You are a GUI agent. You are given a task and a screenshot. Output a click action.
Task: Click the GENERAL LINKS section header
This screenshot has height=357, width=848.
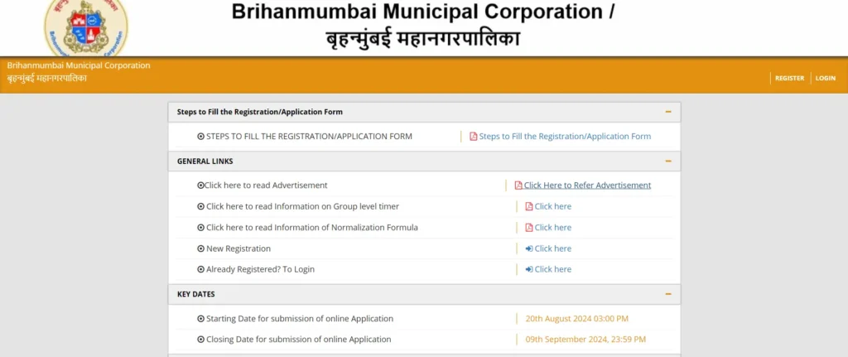pos(205,161)
